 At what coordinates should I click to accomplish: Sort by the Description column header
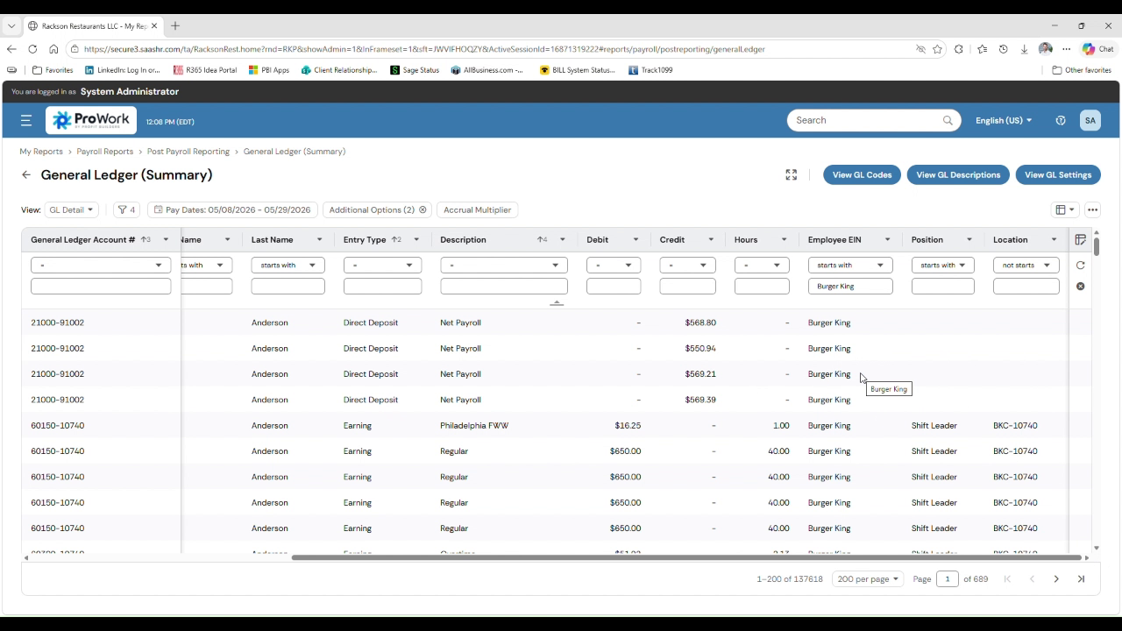coord(463,239)
